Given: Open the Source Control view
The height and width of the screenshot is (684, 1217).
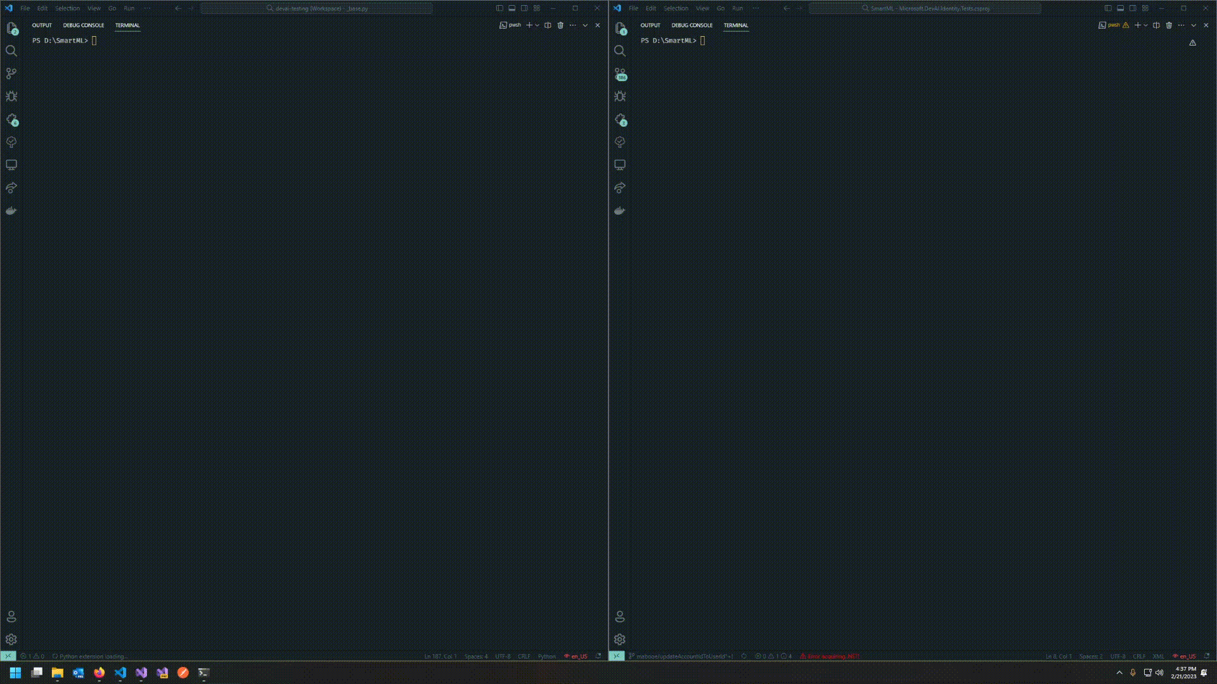Looking at the screenshot, I should 11,73.
